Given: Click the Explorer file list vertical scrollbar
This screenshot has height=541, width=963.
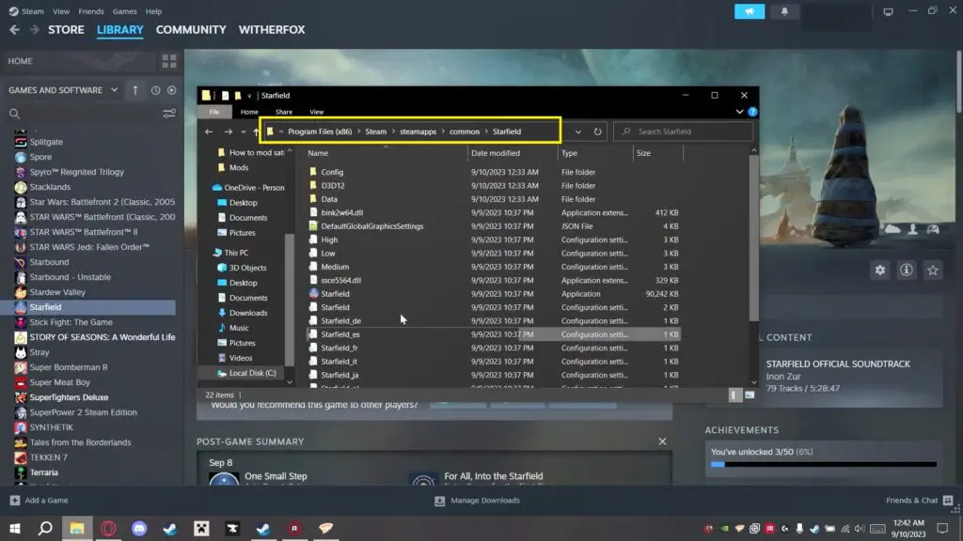Looking at the screenshot, I should (752, 235).
